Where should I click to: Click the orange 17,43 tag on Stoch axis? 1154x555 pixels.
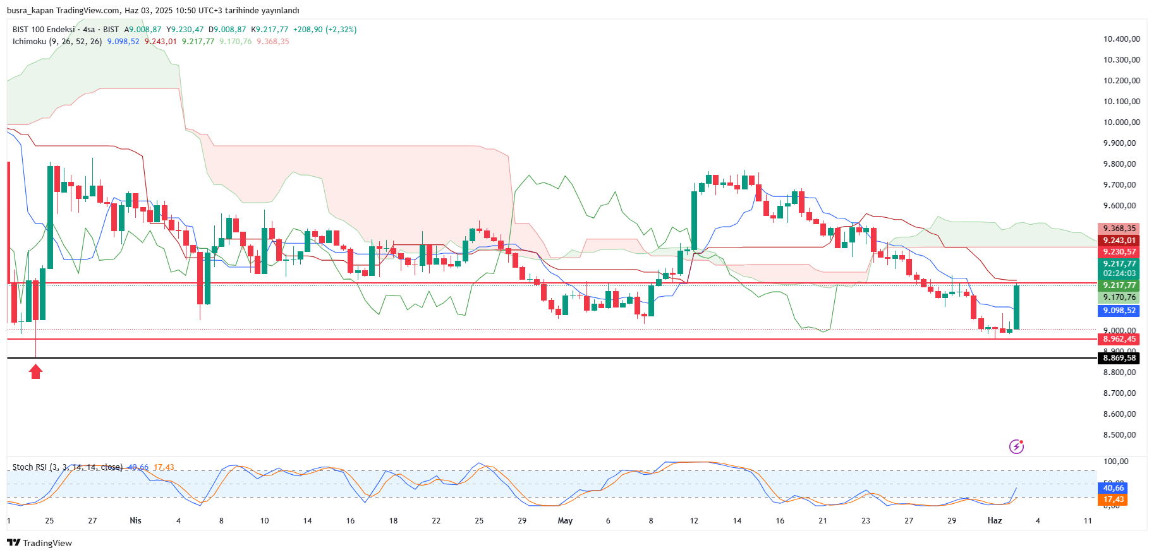coord(1113,499)
